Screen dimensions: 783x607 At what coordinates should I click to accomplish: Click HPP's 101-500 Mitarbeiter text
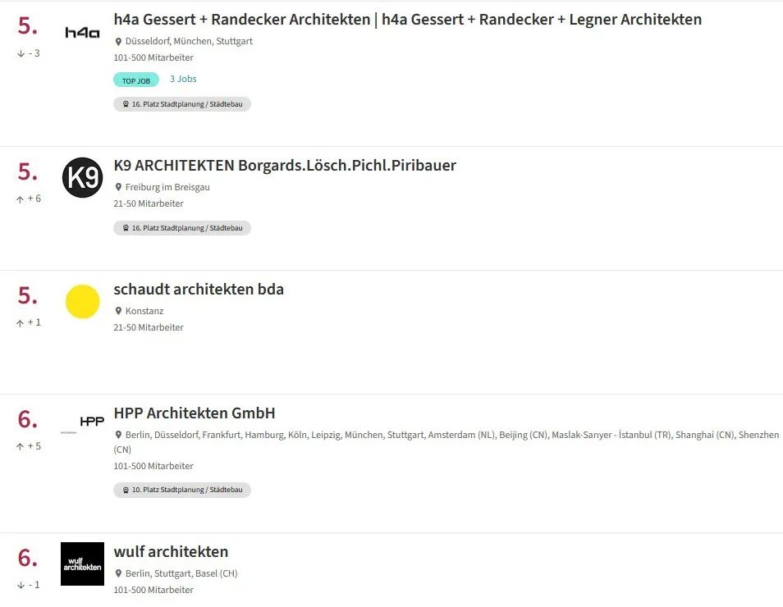[x=153, y=466]
